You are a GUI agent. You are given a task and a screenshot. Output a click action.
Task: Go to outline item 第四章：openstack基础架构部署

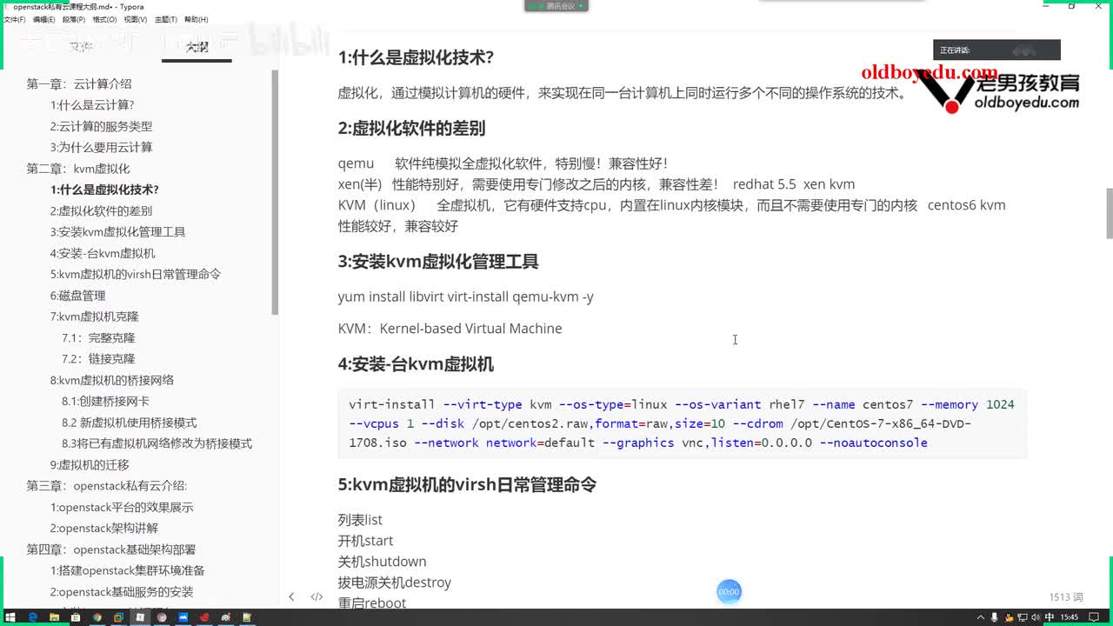(111, 549)
